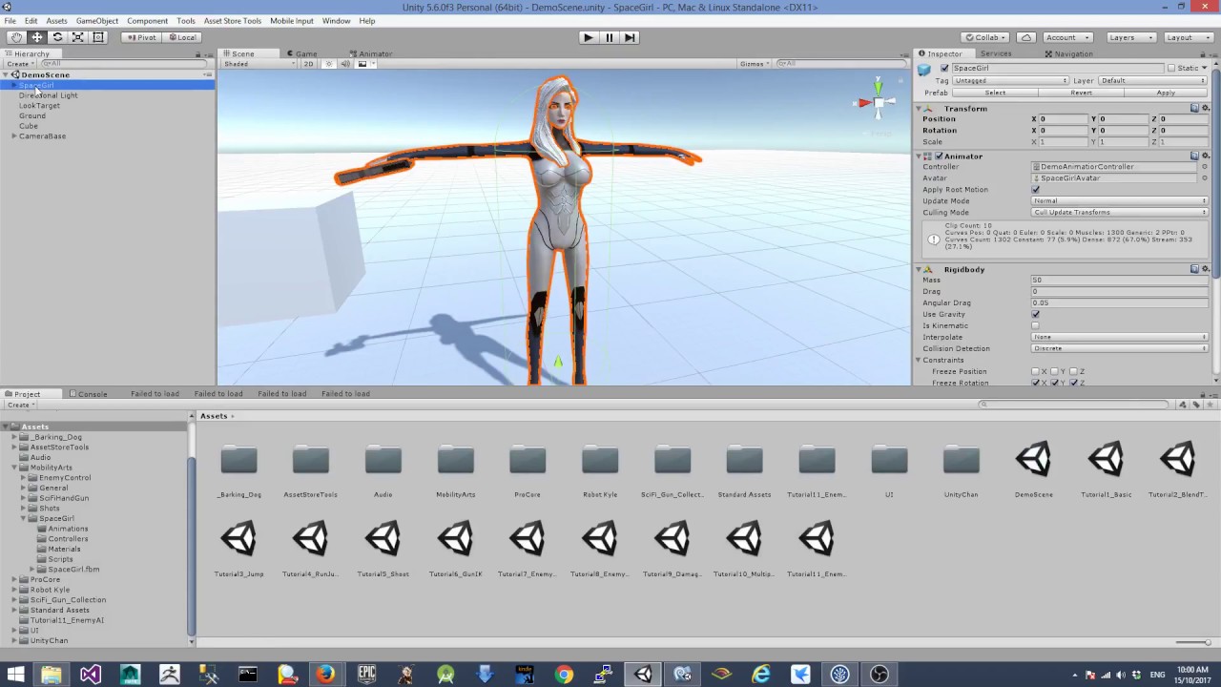Open the Cloud services icon
Viewport: 1221px width, 687px height.
1026,37
